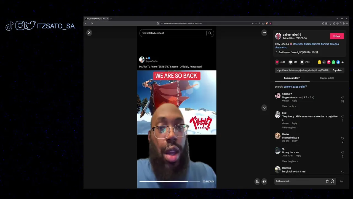Image resolution: width=353 pixels, height=199 pixels.
Task: Toggle the auto-scroll icon beside volume
Action: [x=257, y=182]
